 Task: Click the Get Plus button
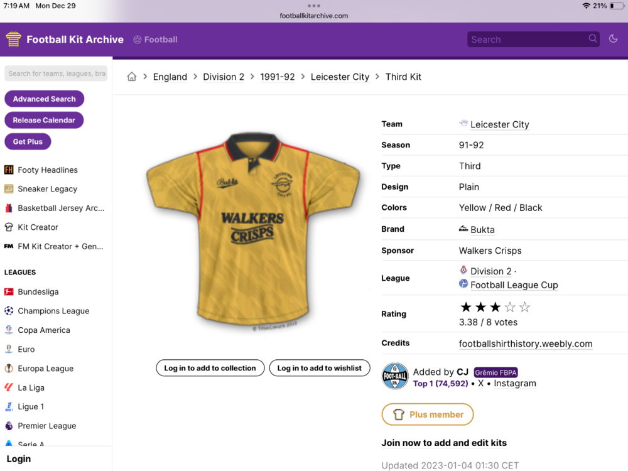tap(28, 141)
